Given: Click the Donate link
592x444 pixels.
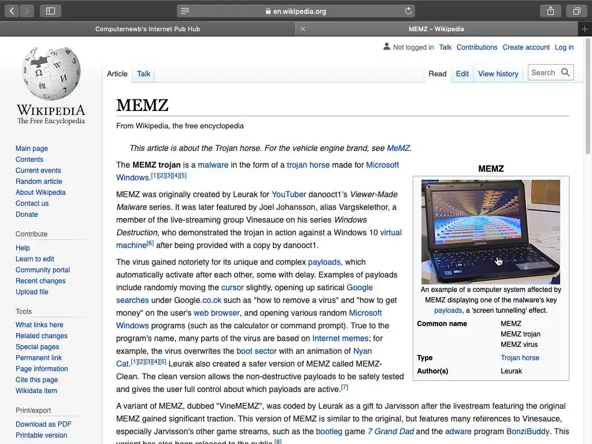Looking at the screenshot, I should (27, 214).
